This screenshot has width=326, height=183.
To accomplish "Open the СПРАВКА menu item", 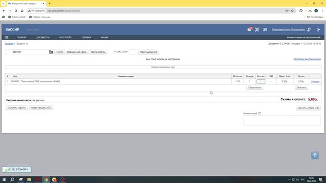I will pos(86,37).
